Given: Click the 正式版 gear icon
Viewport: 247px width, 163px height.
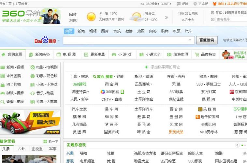Looking at the screenshot, I should click(195, 4).
